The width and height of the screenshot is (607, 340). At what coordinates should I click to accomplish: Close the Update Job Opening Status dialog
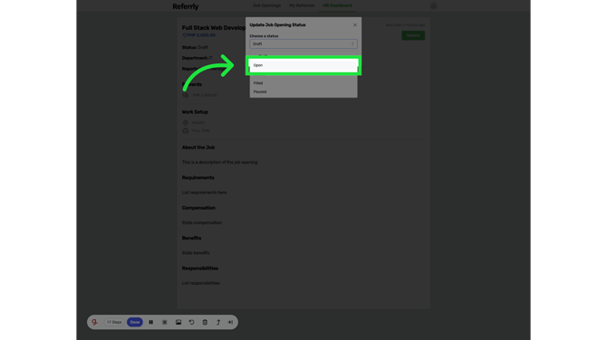[x=355, y=25]
